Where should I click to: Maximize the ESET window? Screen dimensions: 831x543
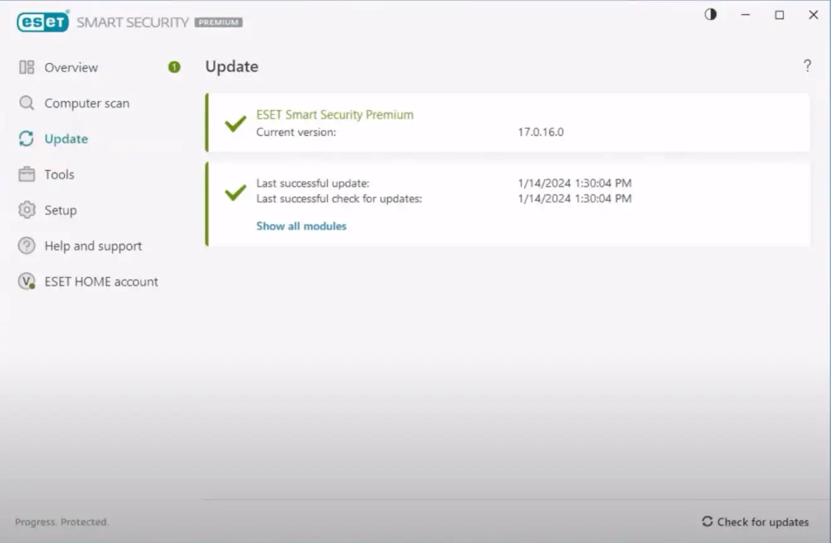click(779, 15)
